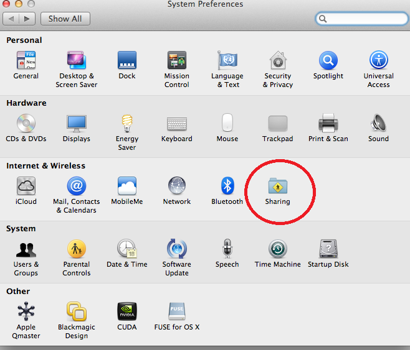The width and height of the screenshot is (410, 350).
Task: Go back with the left arrow button
Action: click(11, 19)
